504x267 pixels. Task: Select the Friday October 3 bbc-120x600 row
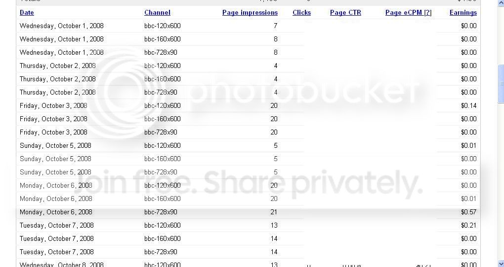click(248, 105)
